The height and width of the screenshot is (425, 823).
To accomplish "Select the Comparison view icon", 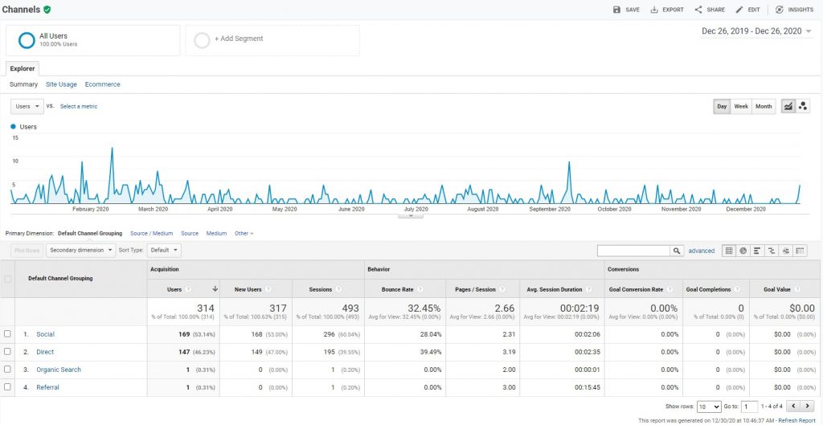I will [x=771, y=251].
